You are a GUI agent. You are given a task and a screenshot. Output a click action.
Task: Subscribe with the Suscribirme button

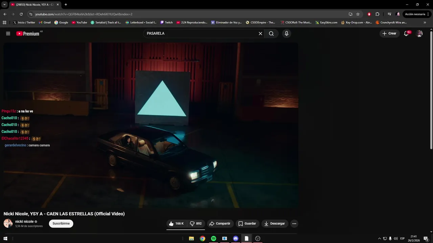click(x=61, y=223)
